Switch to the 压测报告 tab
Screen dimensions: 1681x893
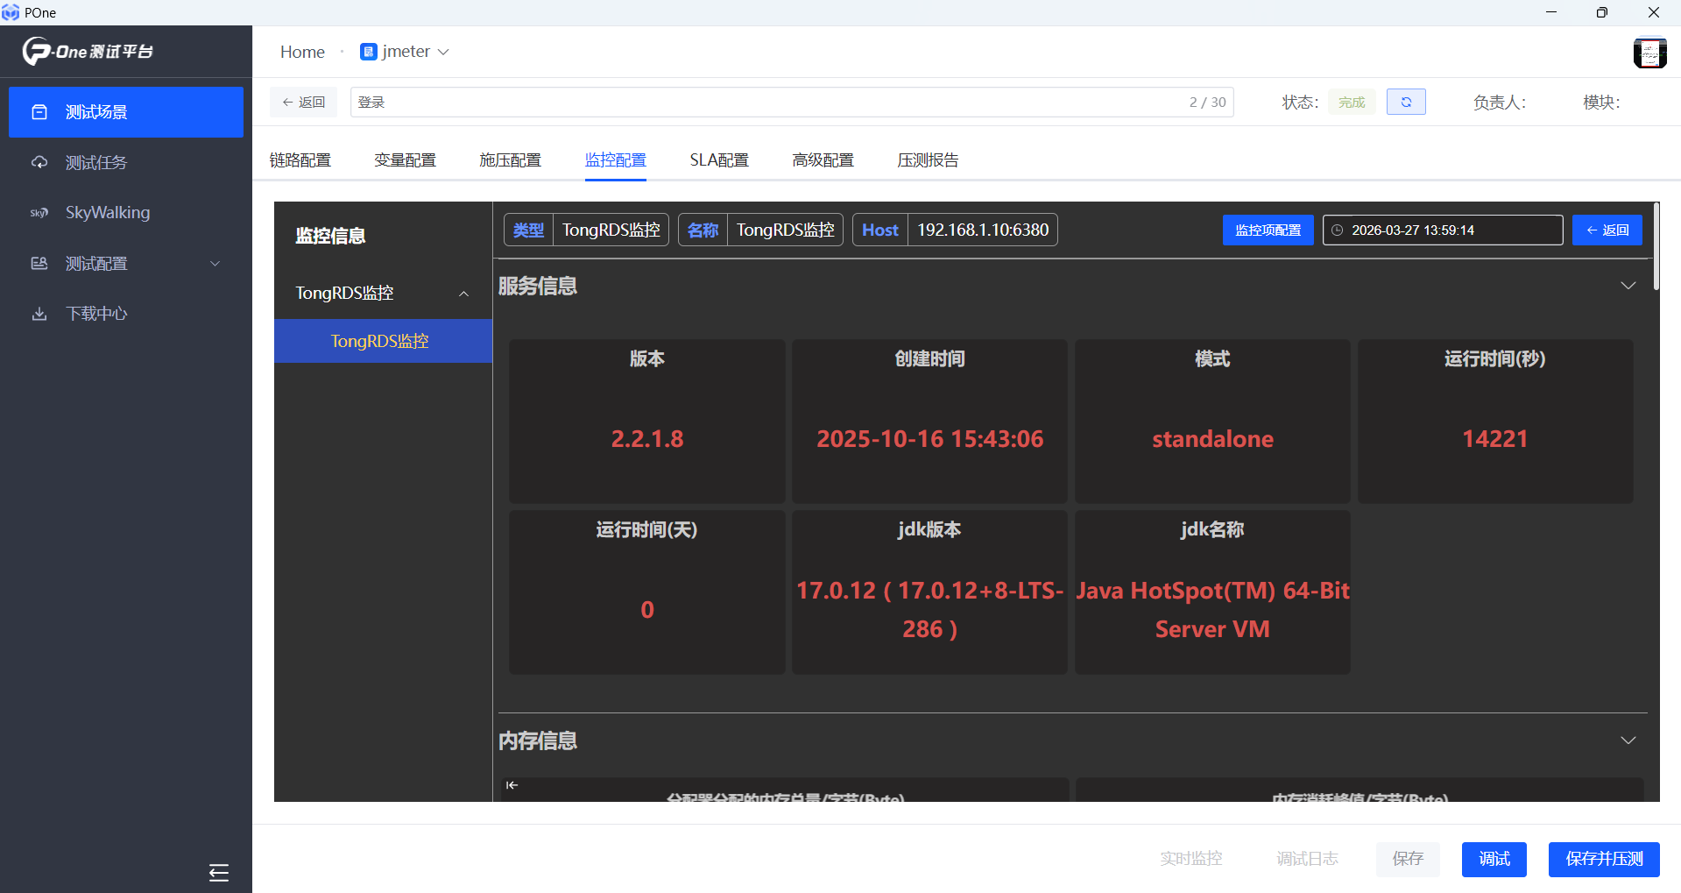(x=928, y=160)
